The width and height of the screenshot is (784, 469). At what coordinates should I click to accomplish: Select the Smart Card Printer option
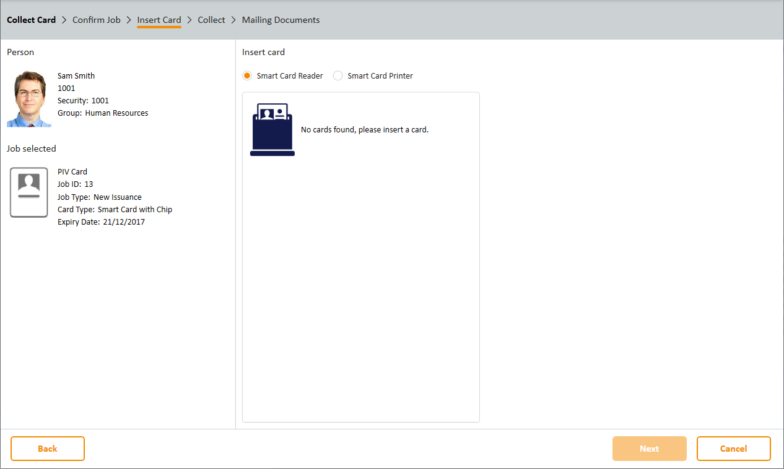click(338, 76)
